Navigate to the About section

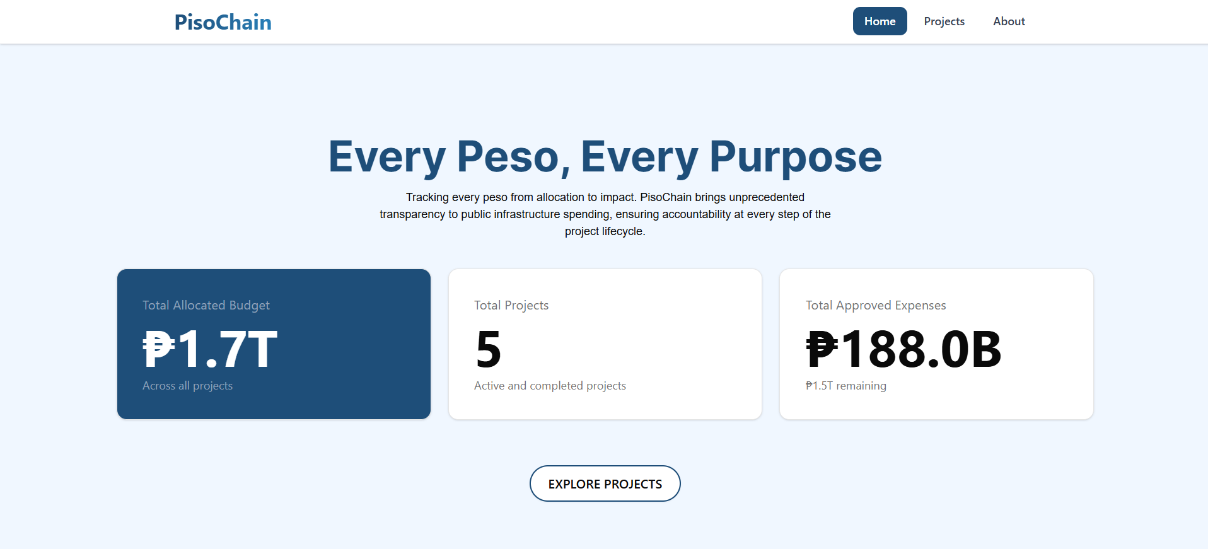1008,21
